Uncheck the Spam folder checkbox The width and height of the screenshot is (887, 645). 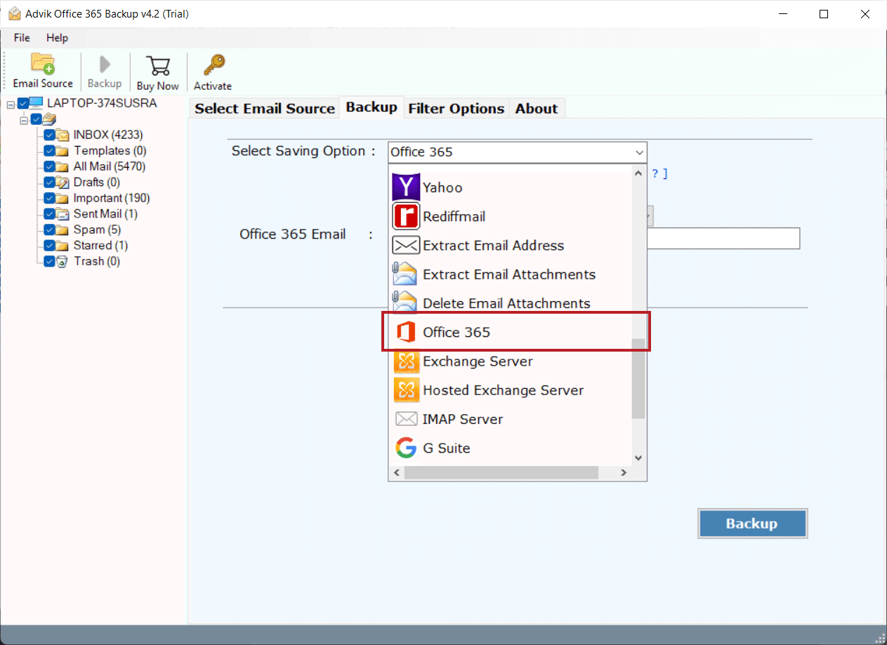[x=49, y=230]
